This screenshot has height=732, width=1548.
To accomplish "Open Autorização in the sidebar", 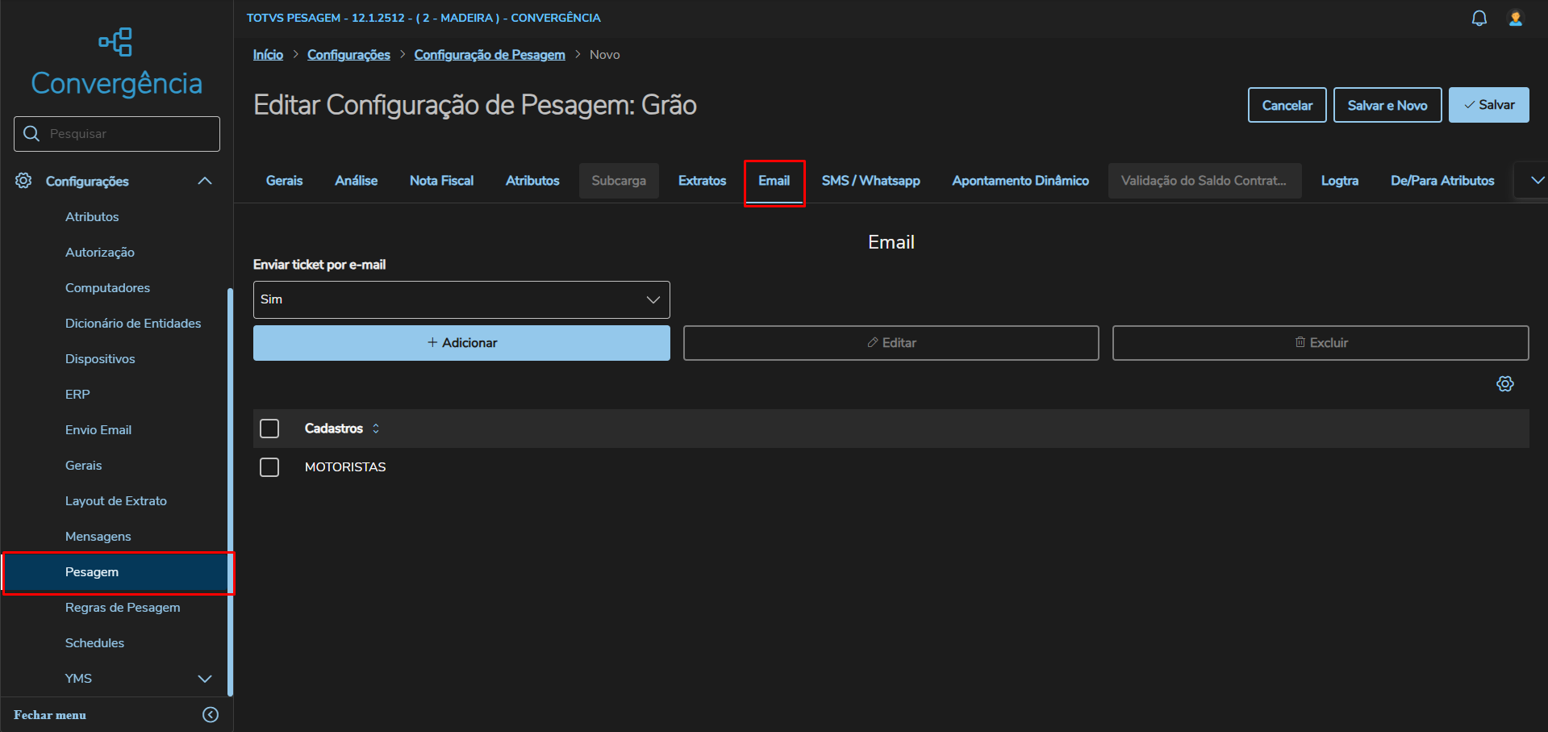I will click(100, 253).
